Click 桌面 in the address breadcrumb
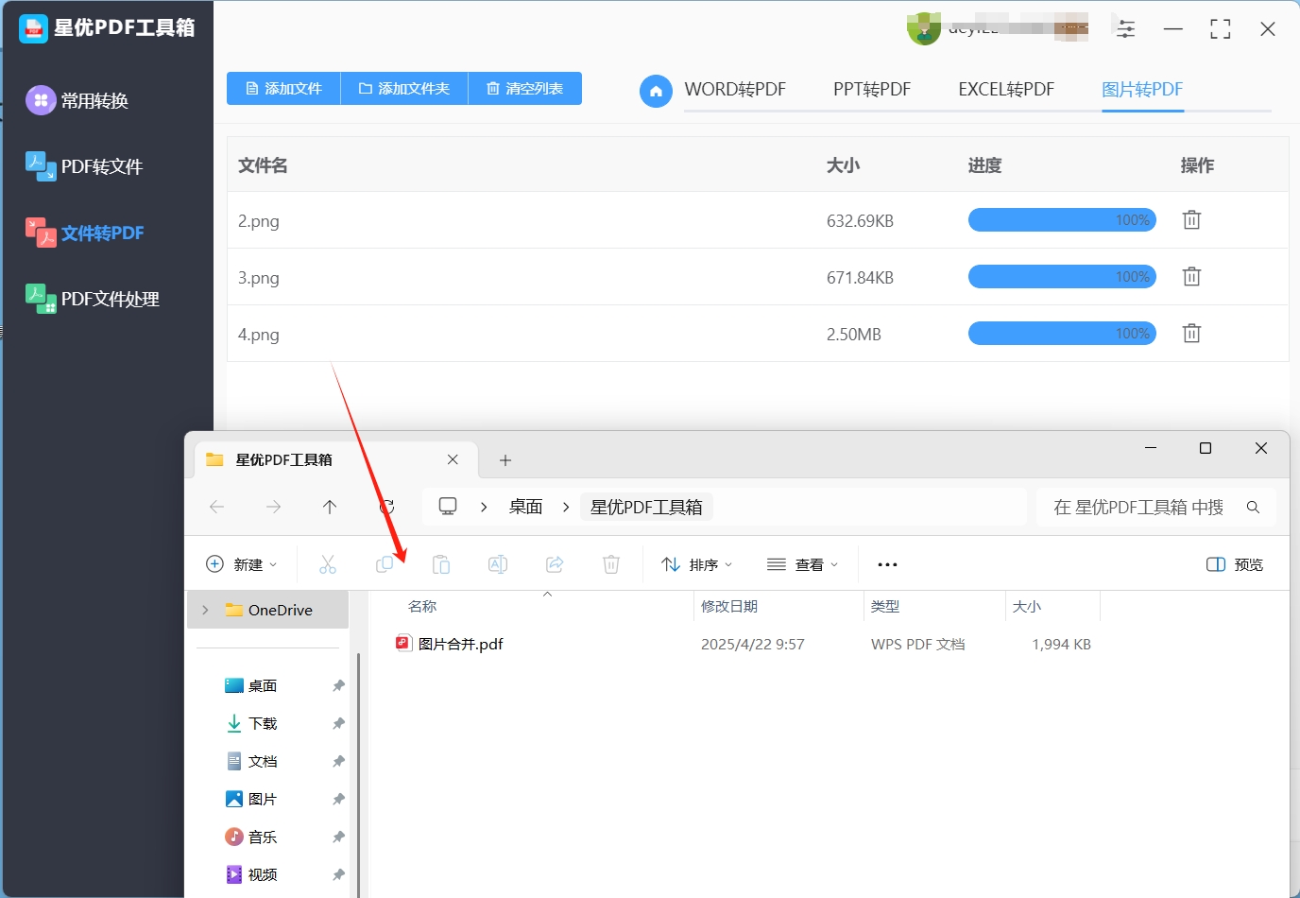The height and width of the screenshot is (898, 1300). click(525, 507)
